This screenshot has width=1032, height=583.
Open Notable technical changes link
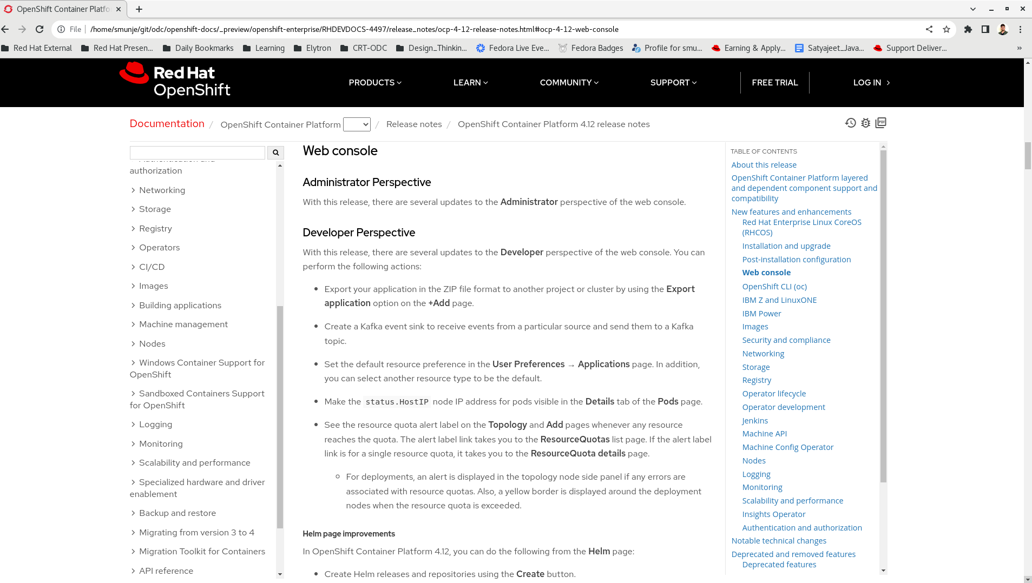pyautogui.click(x=779, y=541)
